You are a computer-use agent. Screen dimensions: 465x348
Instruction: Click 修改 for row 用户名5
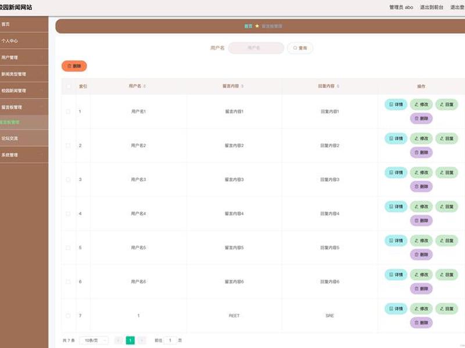(x=421, y=241)
